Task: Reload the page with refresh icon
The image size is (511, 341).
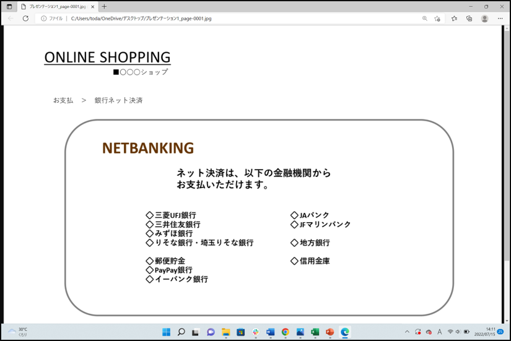Action: (25, 19)
